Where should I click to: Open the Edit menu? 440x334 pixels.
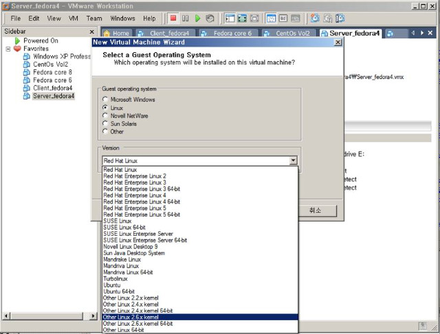[34, 19]
